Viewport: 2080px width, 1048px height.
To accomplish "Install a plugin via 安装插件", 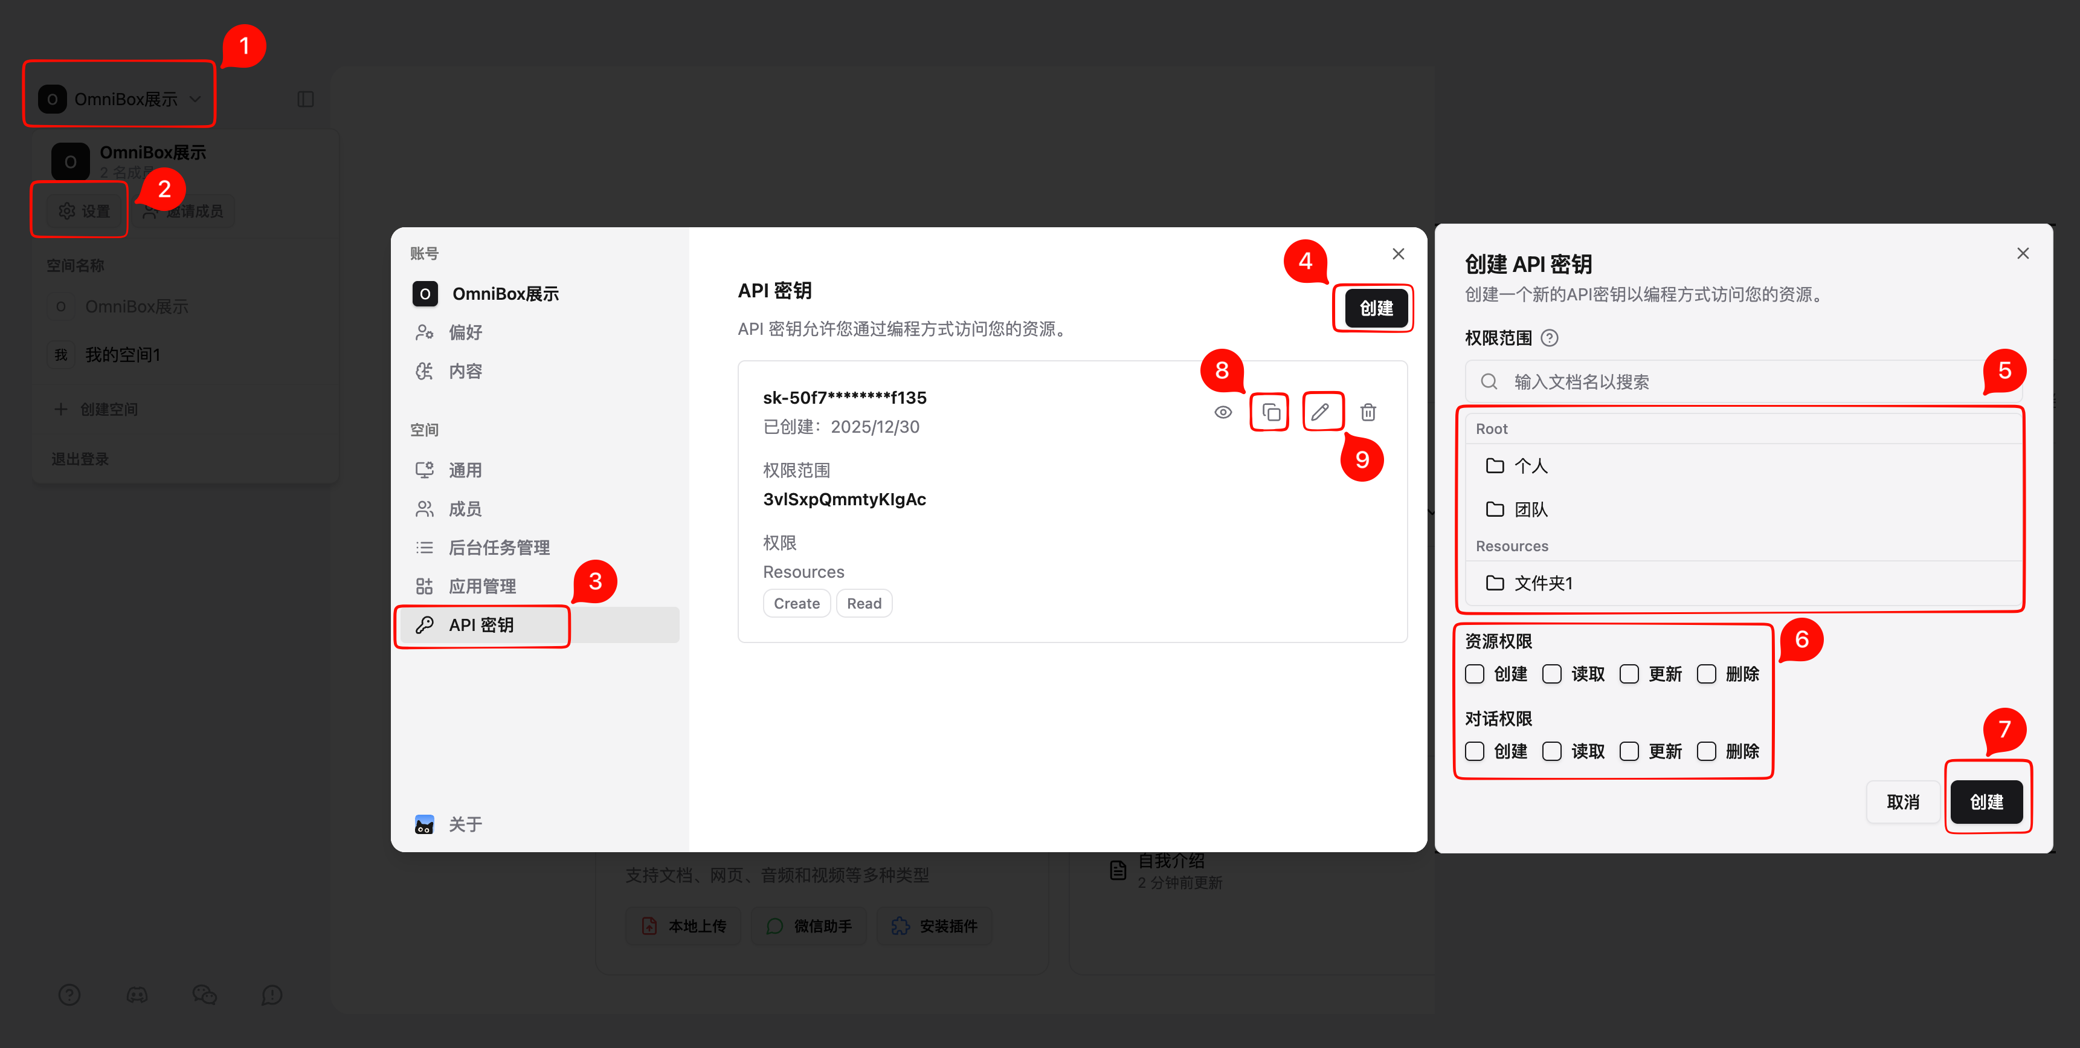I will click(933, 926).
